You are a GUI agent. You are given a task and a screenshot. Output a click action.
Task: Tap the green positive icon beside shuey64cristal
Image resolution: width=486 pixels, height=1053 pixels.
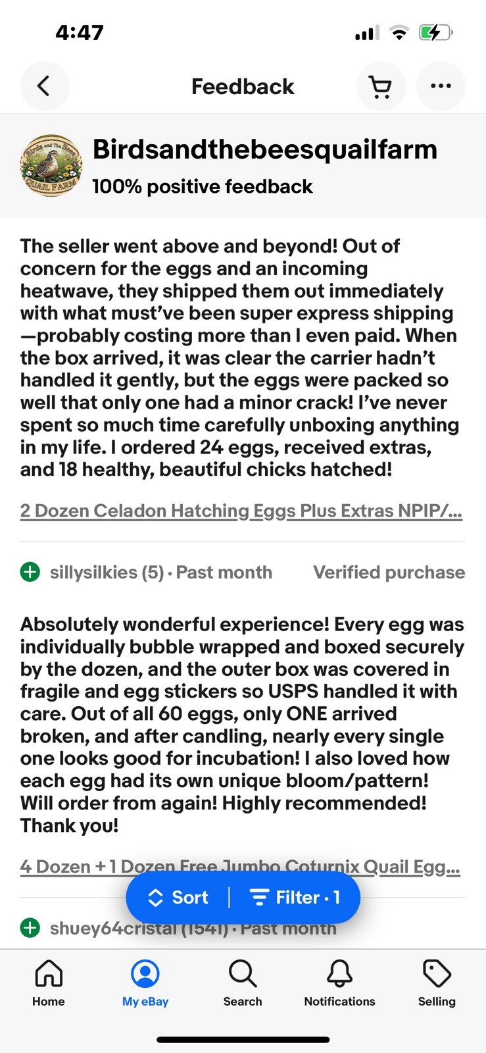tap(30, 928)
